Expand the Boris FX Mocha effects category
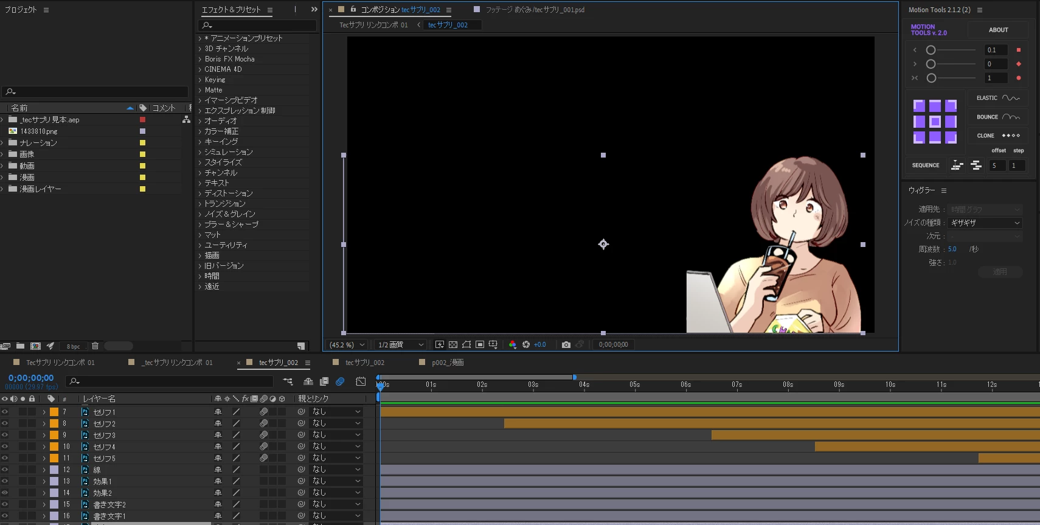The height and width of the screenshot is (525, 1040). 200,59
